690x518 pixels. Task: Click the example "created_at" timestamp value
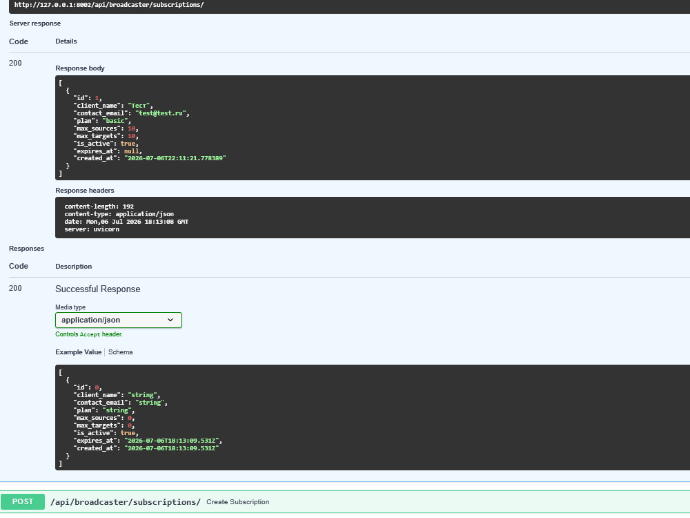point(172,448)
